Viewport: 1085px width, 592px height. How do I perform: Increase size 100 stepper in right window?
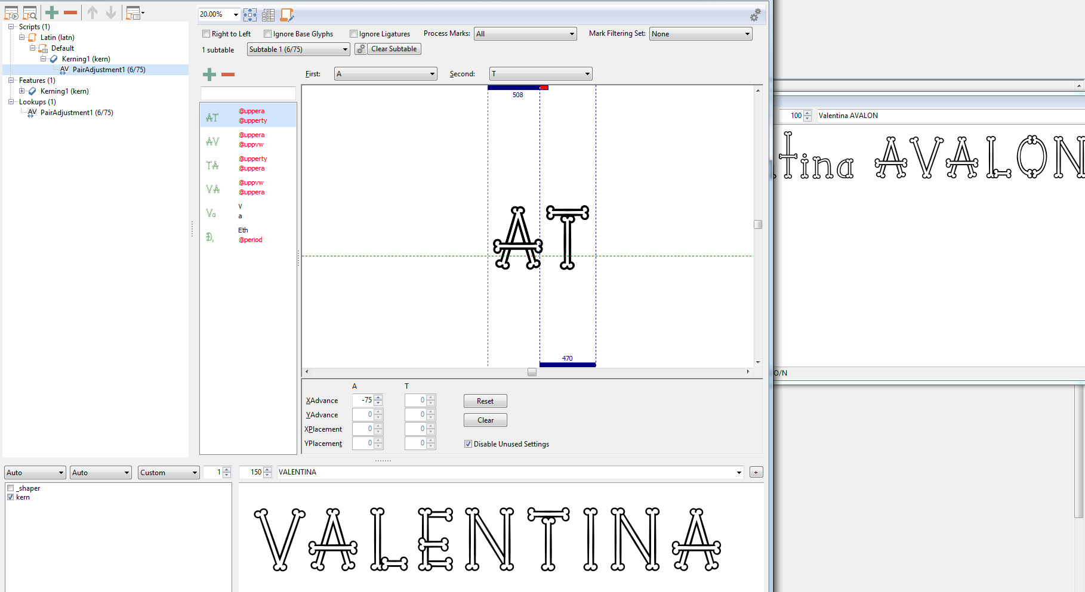[x=807, y=113]
